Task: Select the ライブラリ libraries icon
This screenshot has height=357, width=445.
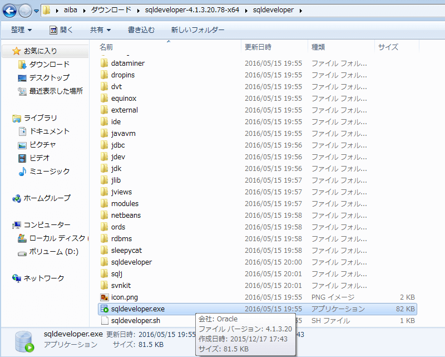Action: click(x=17, y=118)
